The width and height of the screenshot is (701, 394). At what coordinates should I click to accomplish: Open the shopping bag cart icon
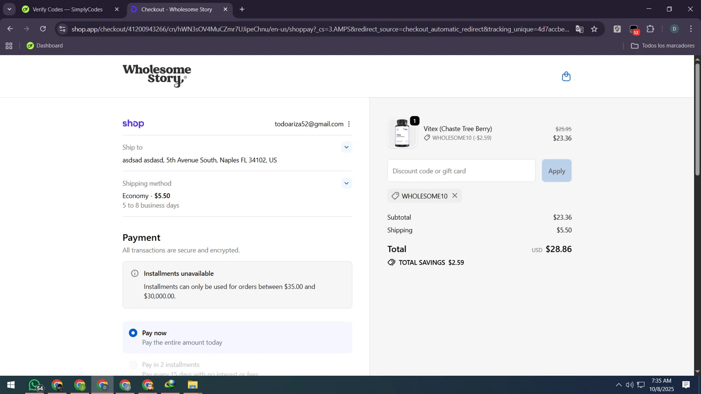tap(566, 76)
